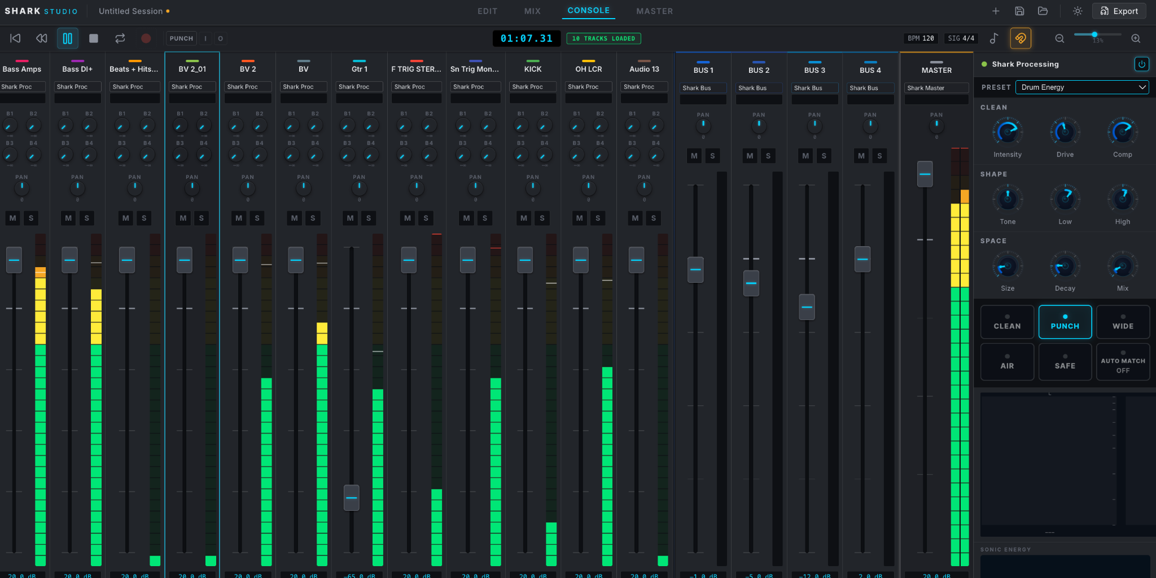Mute the Bass Amps channel
Image resolution: width=1156 pixels, height=578 pixels.
pyautogui.click(x=13, y=218)
